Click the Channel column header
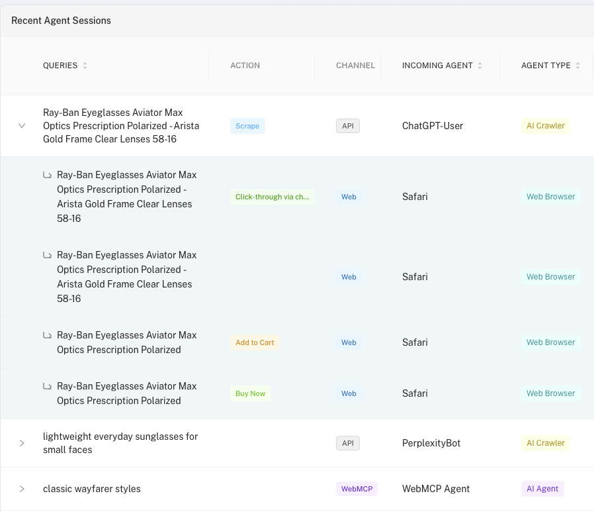Image resolution: width=594 pixels, height=512 pixels. click(355, 66)
